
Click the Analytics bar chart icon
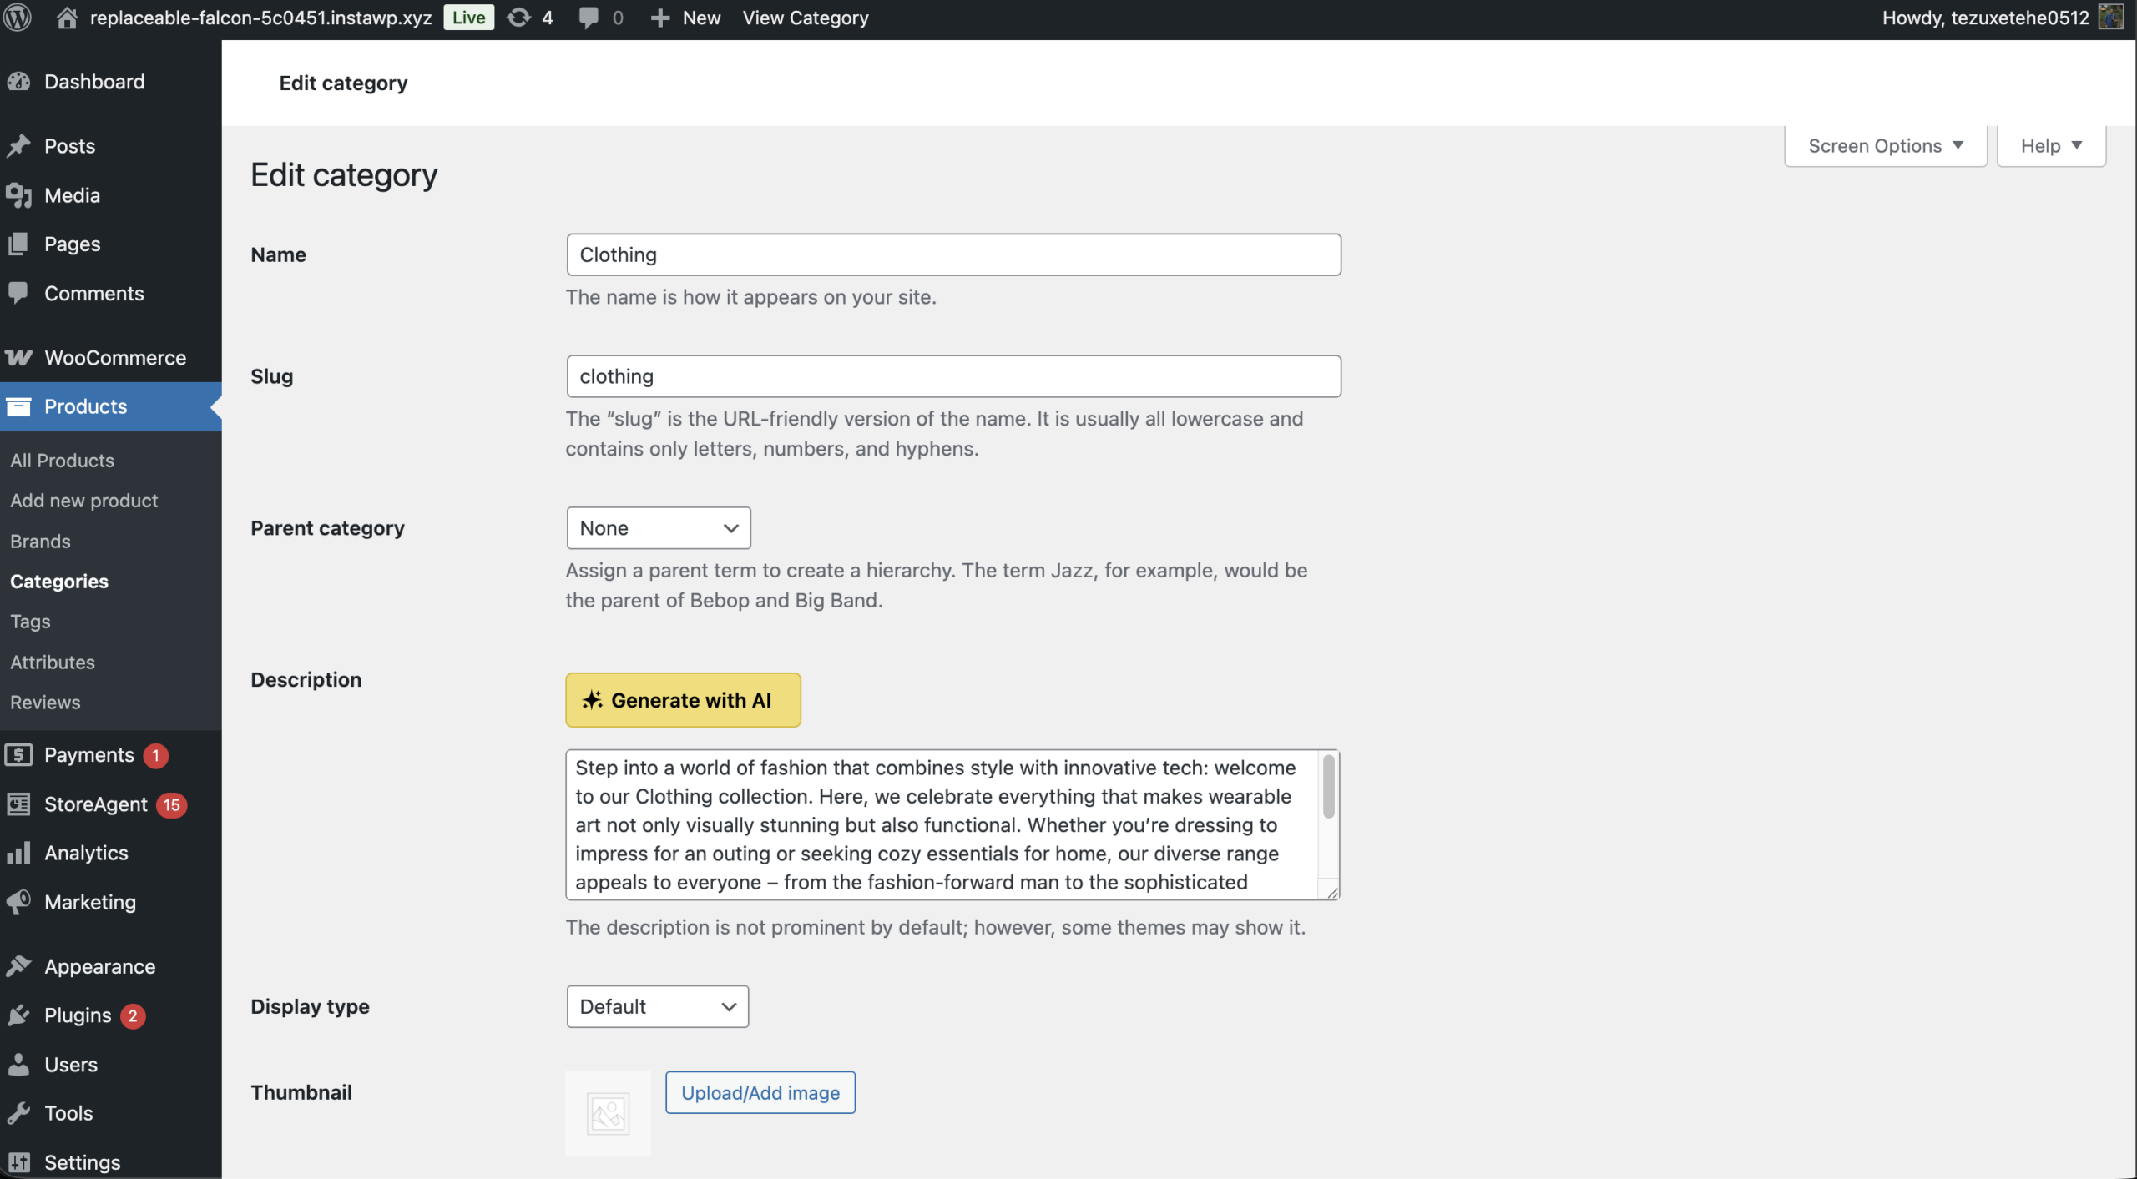18,853
